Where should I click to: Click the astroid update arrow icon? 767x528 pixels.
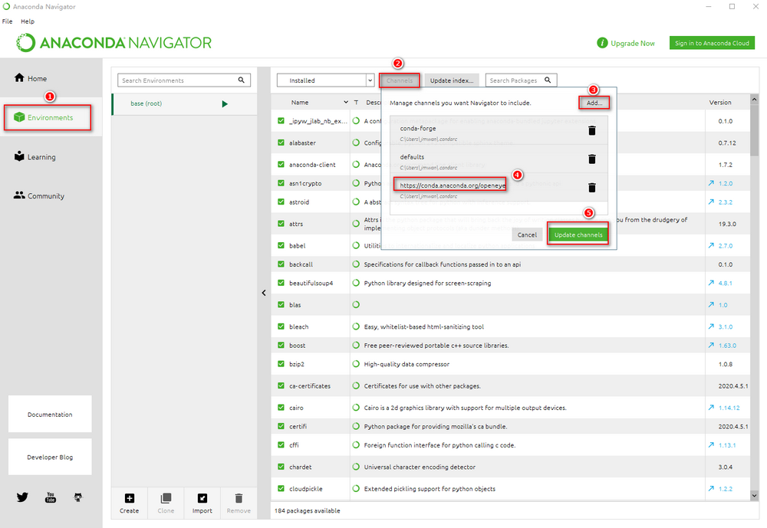point(711,202)
